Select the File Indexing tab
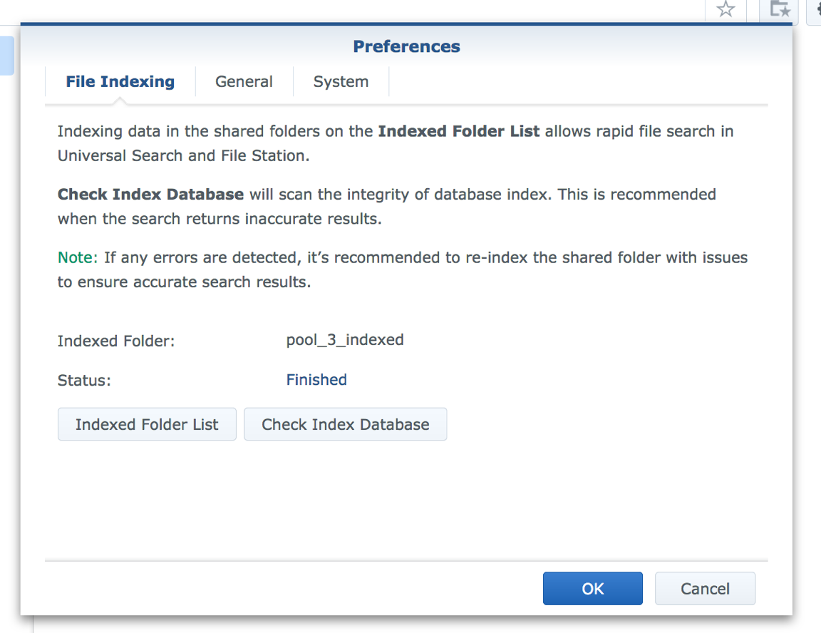Viewport: 821px width, 633px height. (x=120, y=82)
